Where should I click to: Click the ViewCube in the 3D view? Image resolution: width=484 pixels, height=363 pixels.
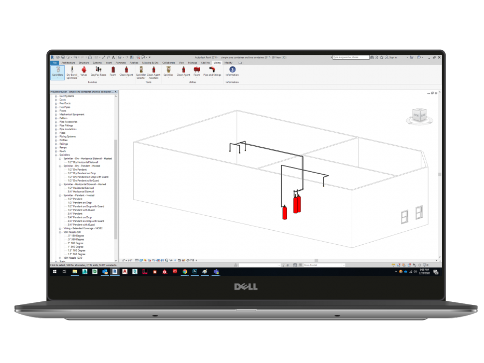coord(419,116)
